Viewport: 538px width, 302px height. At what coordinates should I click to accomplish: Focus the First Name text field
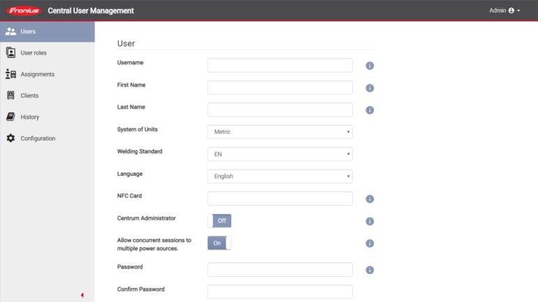point(279,87)
